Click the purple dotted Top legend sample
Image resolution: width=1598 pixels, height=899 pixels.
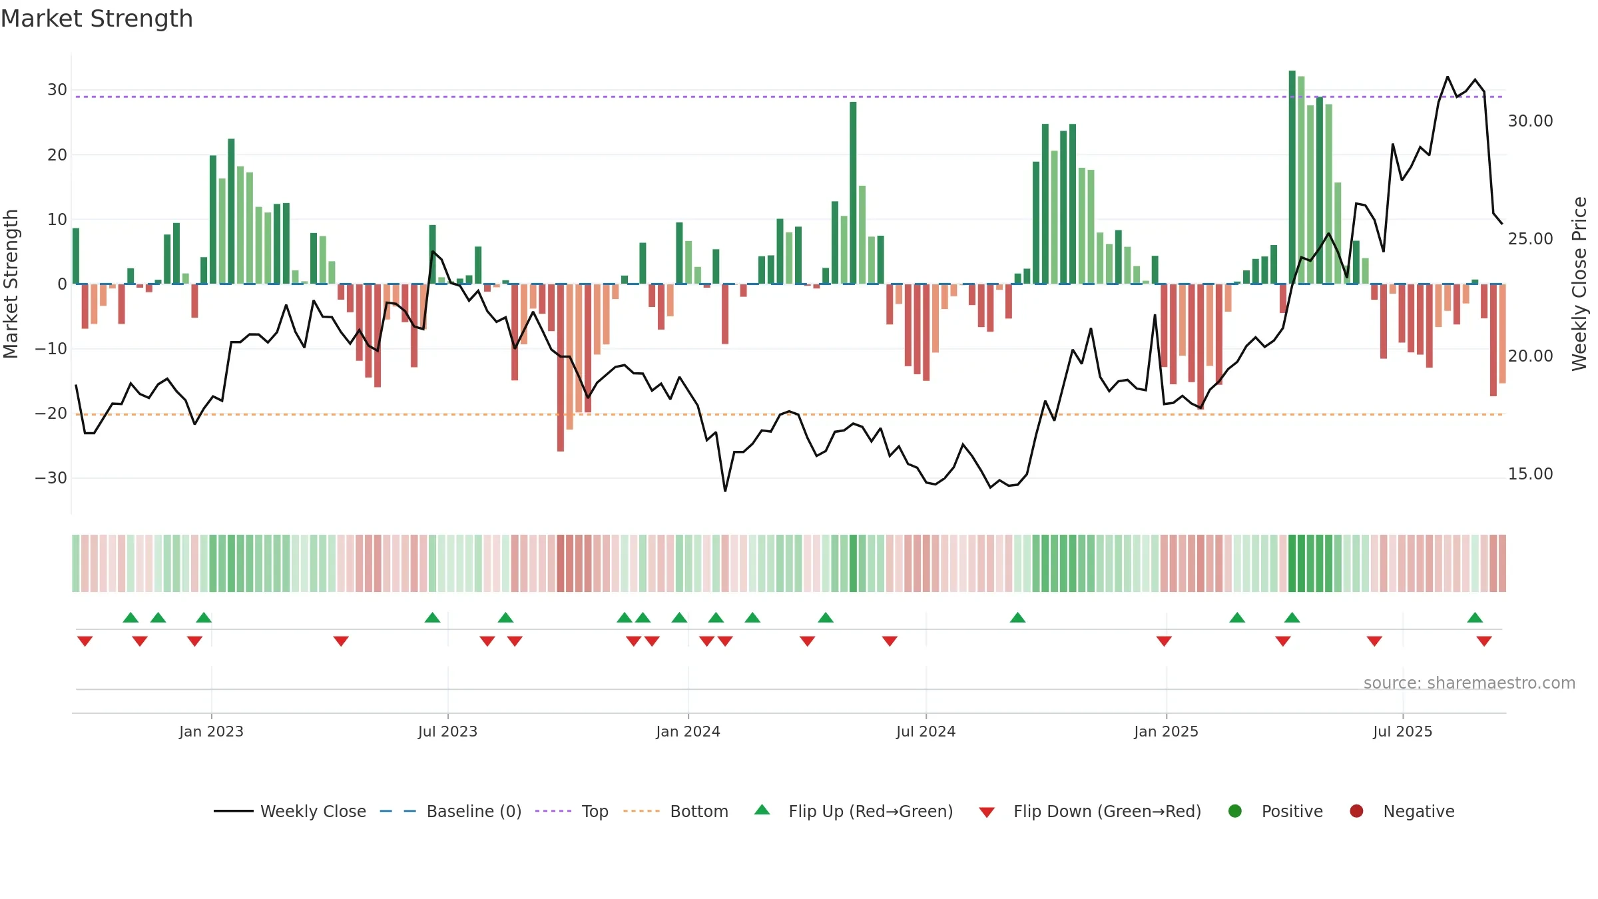(553, 811)
